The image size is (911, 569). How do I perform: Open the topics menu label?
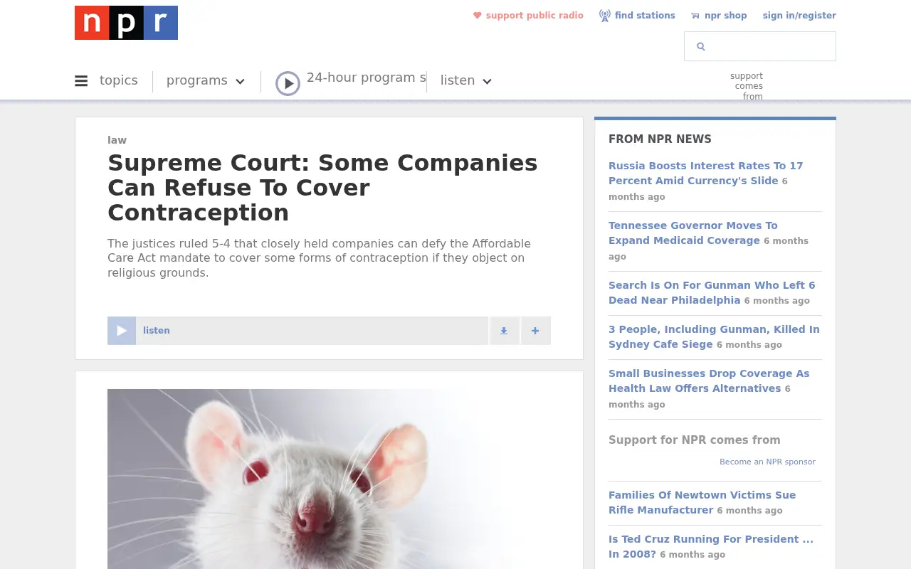point(119,80)
